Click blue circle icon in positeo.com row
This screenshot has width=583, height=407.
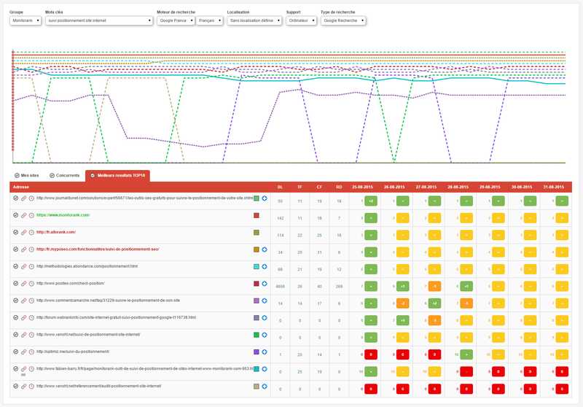pos(265,284)
